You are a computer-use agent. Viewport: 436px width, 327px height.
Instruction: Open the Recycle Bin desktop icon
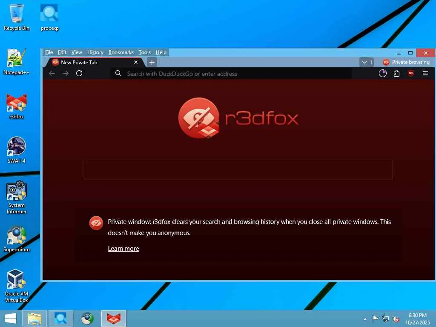[17, 17]
